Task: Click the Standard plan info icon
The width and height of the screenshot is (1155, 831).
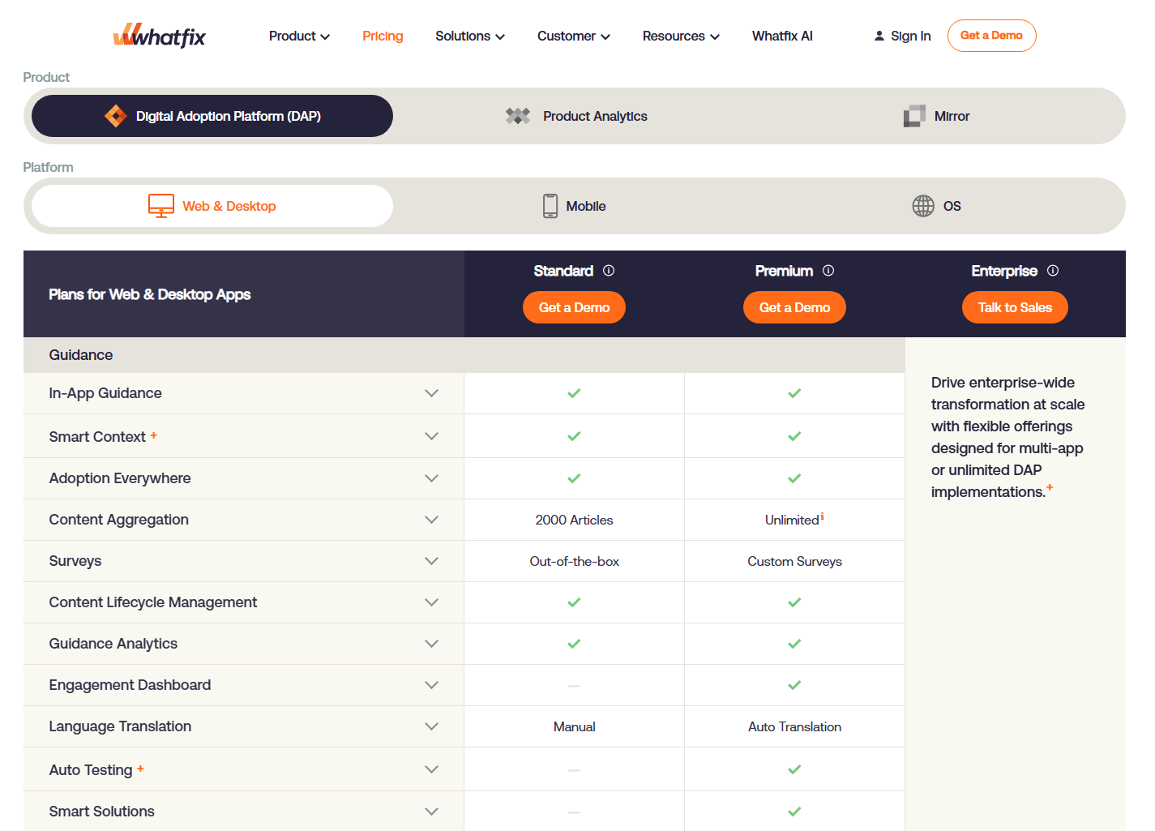Action: tap(609, 271)
